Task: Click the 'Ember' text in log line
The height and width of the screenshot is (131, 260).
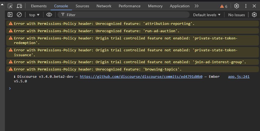Action: point(214,77)
